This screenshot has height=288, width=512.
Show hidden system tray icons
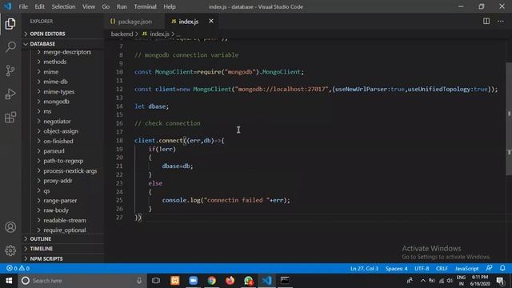click(423, 281)
